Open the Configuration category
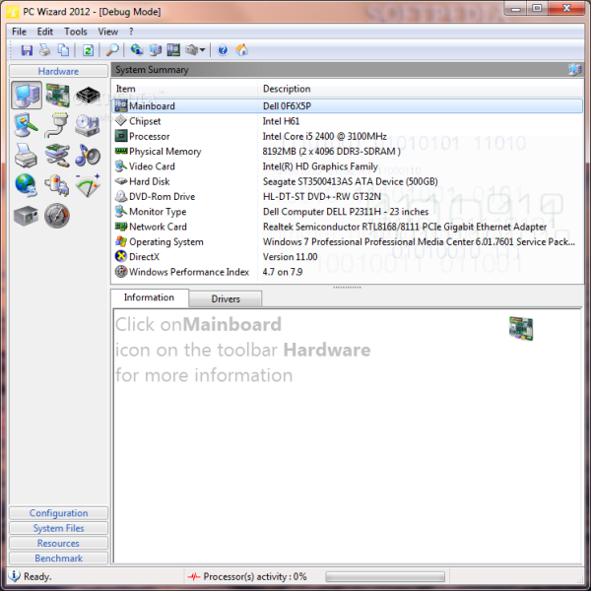This screenshot has width=591, height=591. pyautogui.click(x=58, y=513)
